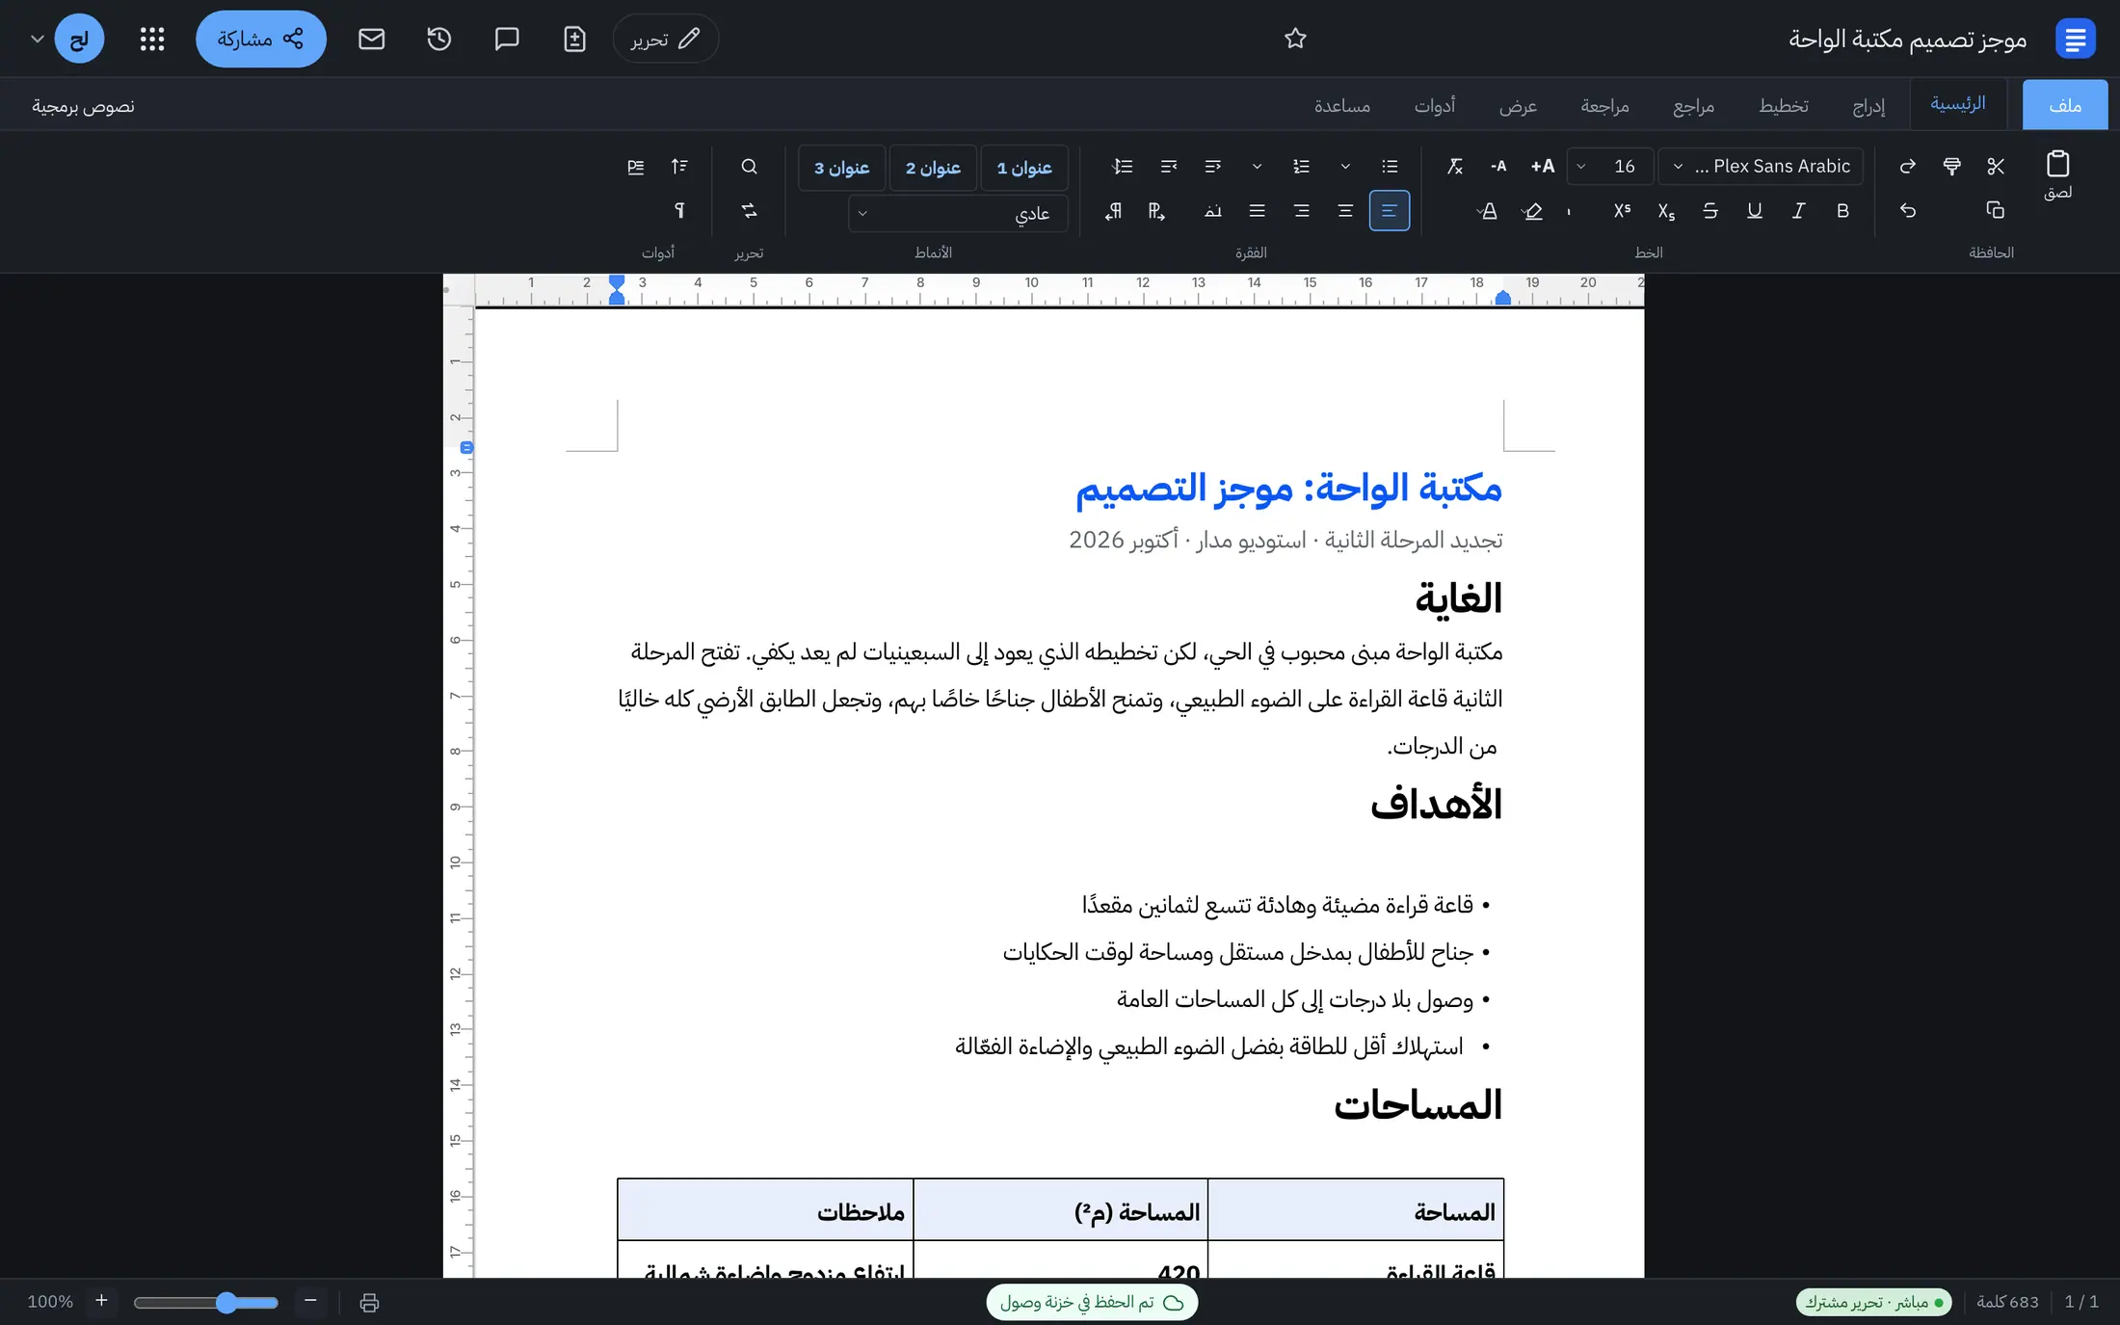
Task: Open the font size 16 dropdown
Action: pos(1610,167)
